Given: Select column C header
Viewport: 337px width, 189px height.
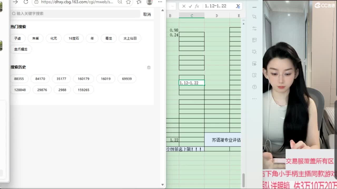Looking at the screenshot, I should click(192, 16).
